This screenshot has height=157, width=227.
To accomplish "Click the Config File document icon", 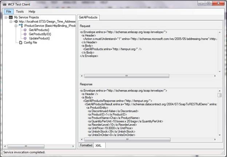I will pyautogui.click(x=21, y=43).
